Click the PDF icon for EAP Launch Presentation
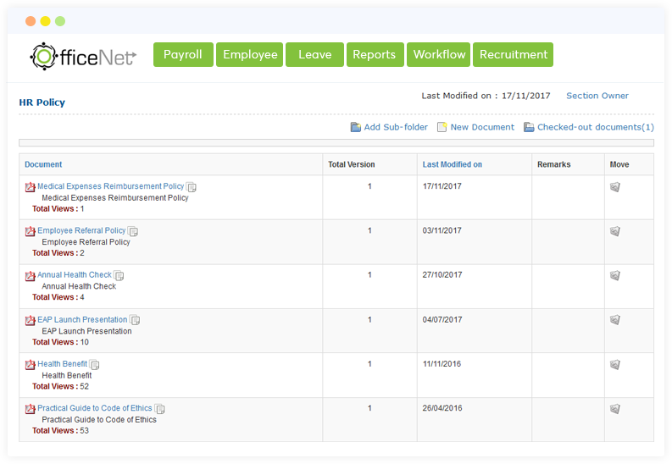672x464 pixels. tap(31, 320)
